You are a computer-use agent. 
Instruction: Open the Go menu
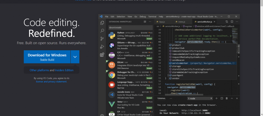[136, 17]
